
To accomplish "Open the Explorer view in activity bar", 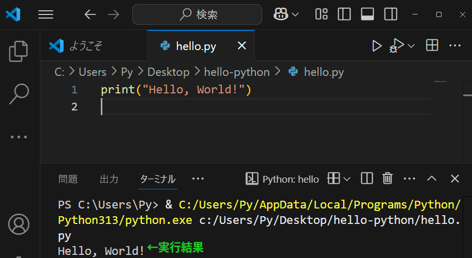I will coord(19,51).
